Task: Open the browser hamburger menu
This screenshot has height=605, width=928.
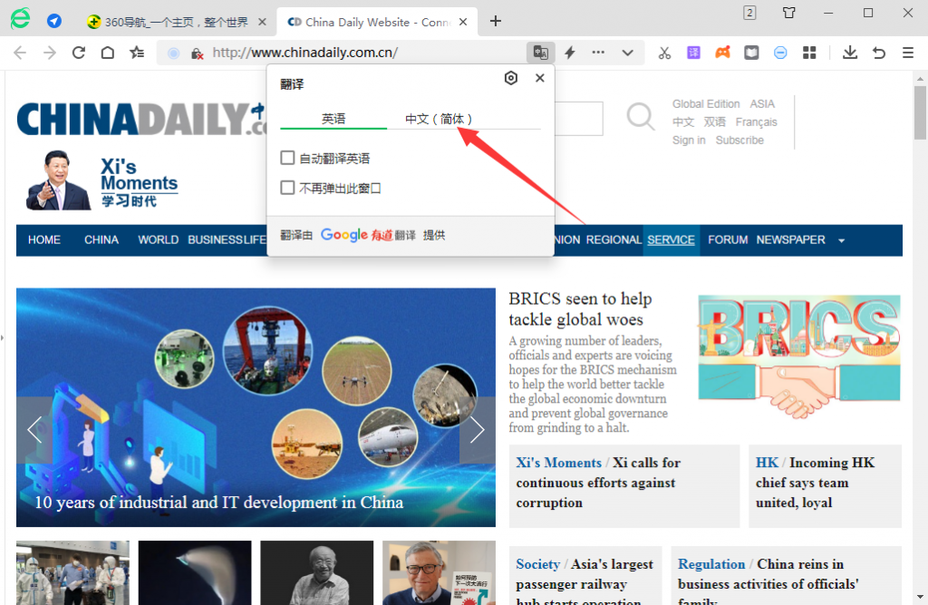Action: click(908, 53)
